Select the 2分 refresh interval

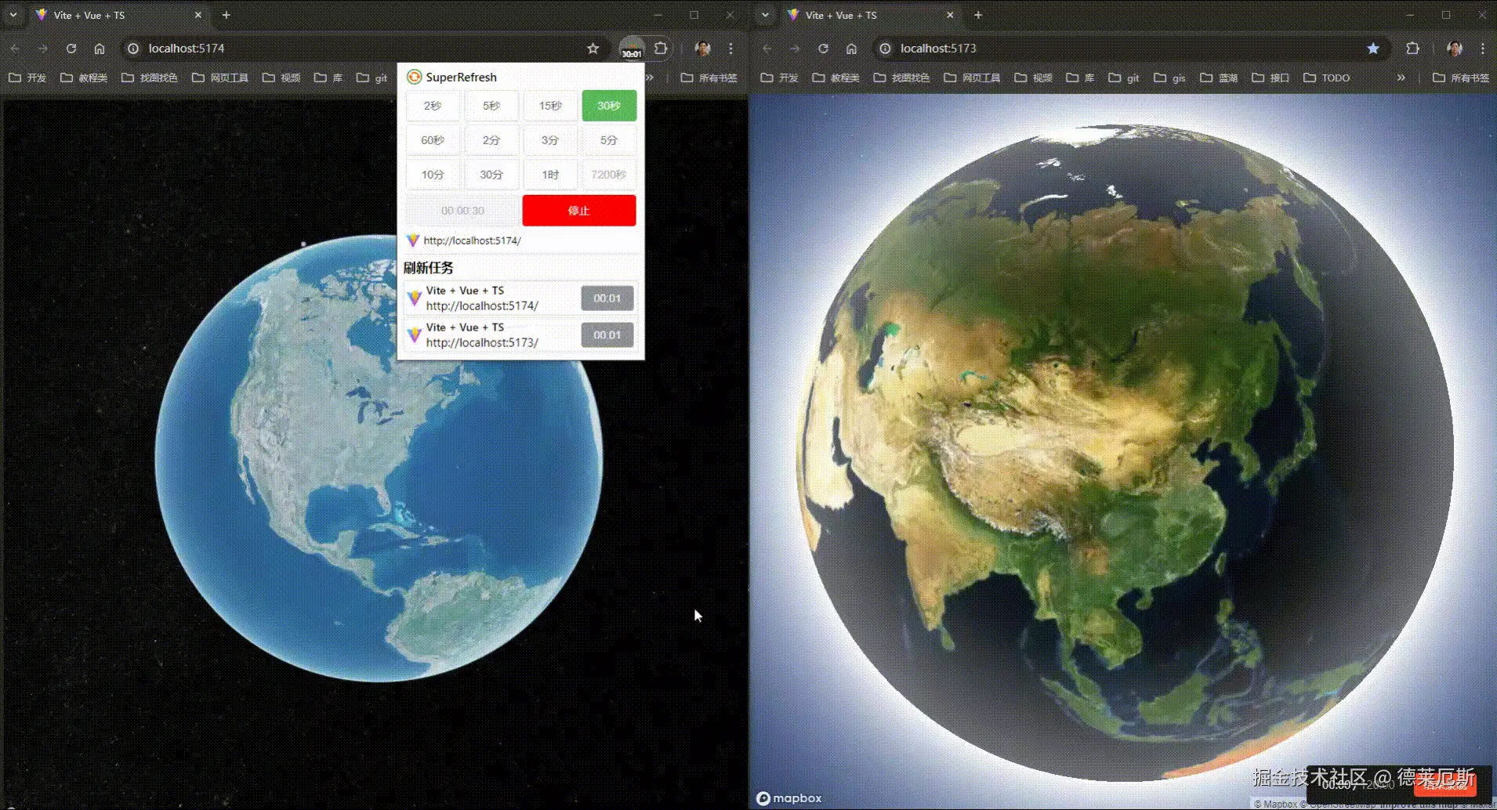491,140
